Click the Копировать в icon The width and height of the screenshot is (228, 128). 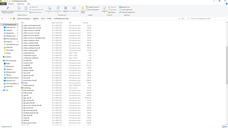pyautogui.click(x=58, y=8)
